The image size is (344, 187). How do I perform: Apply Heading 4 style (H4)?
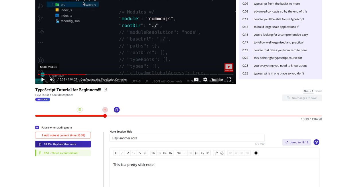pos(171,153)
